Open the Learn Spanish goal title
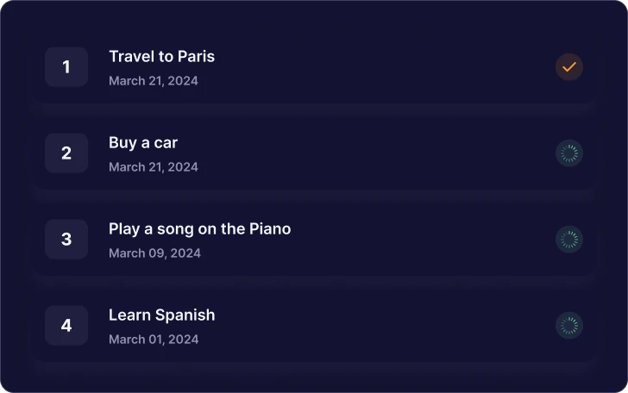Viewport: 628px width, 393px height. [162, 315]
